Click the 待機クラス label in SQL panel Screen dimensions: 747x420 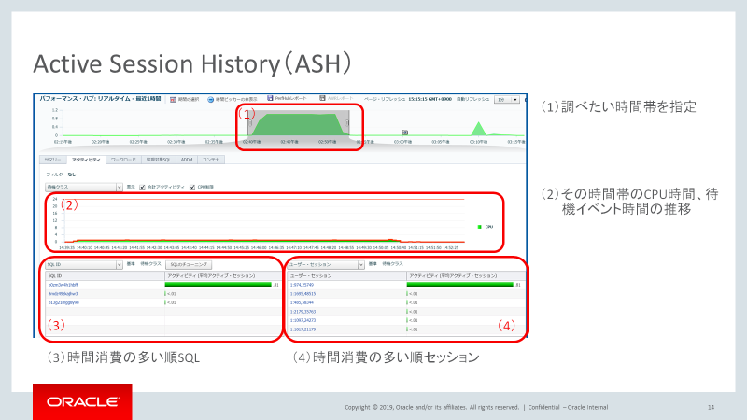pos(151,264)
